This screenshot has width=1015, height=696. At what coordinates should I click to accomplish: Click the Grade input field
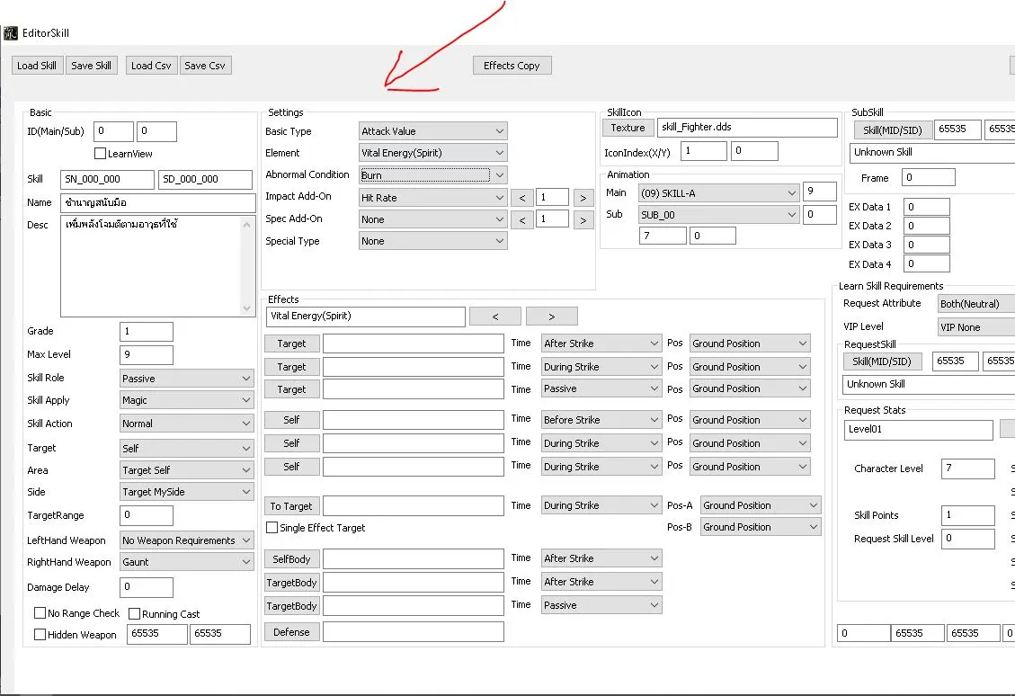click(x=147, y=332)
